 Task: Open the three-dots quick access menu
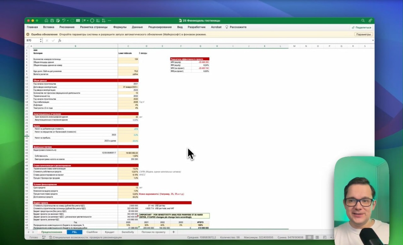pyautogui.click(x=109, y=21)
